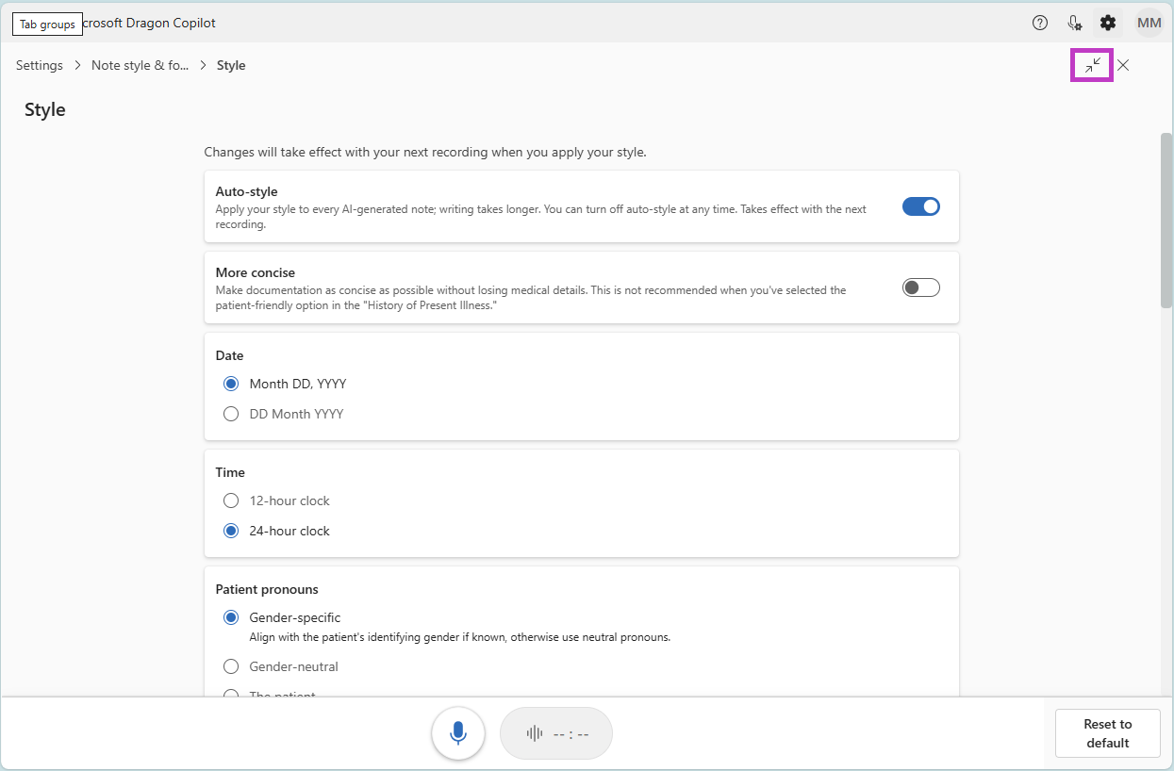Image resolution: width=1174 pixels, height=771 pixels.
Task: Open the Help icon in the top bar
Action: (x=1039, y=23)
